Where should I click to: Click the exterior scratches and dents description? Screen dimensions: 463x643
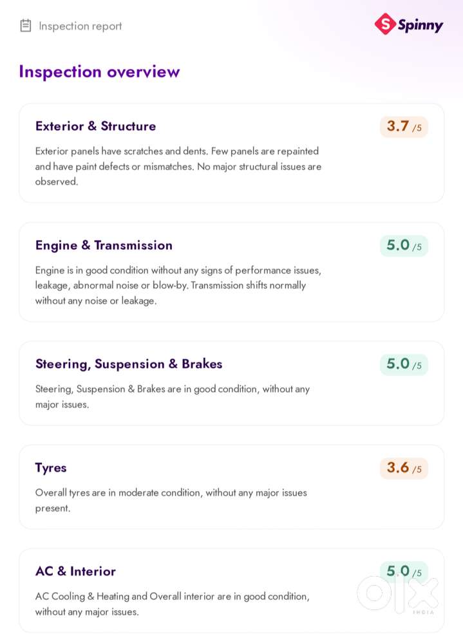pyautogui.click(x=178, y=166)
